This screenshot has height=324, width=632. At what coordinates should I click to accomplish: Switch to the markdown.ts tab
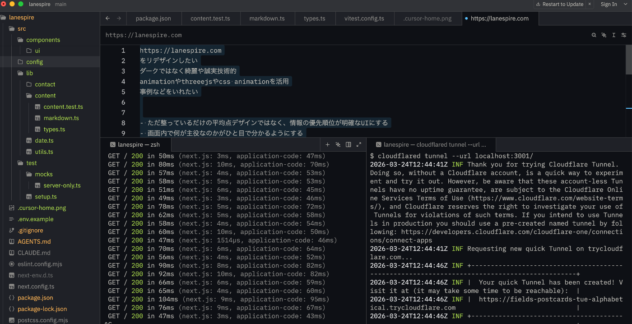coord(267,19)
